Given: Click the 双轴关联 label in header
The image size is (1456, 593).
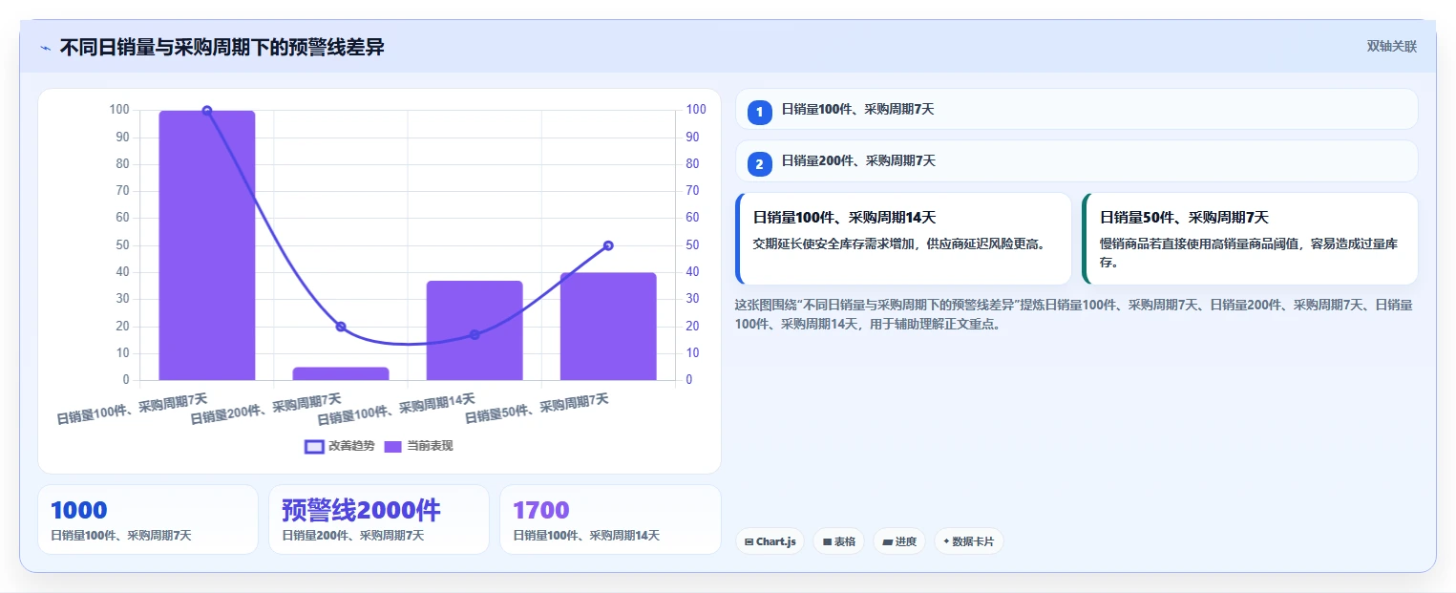Looking at the screenshot, I should [1391, 47].
